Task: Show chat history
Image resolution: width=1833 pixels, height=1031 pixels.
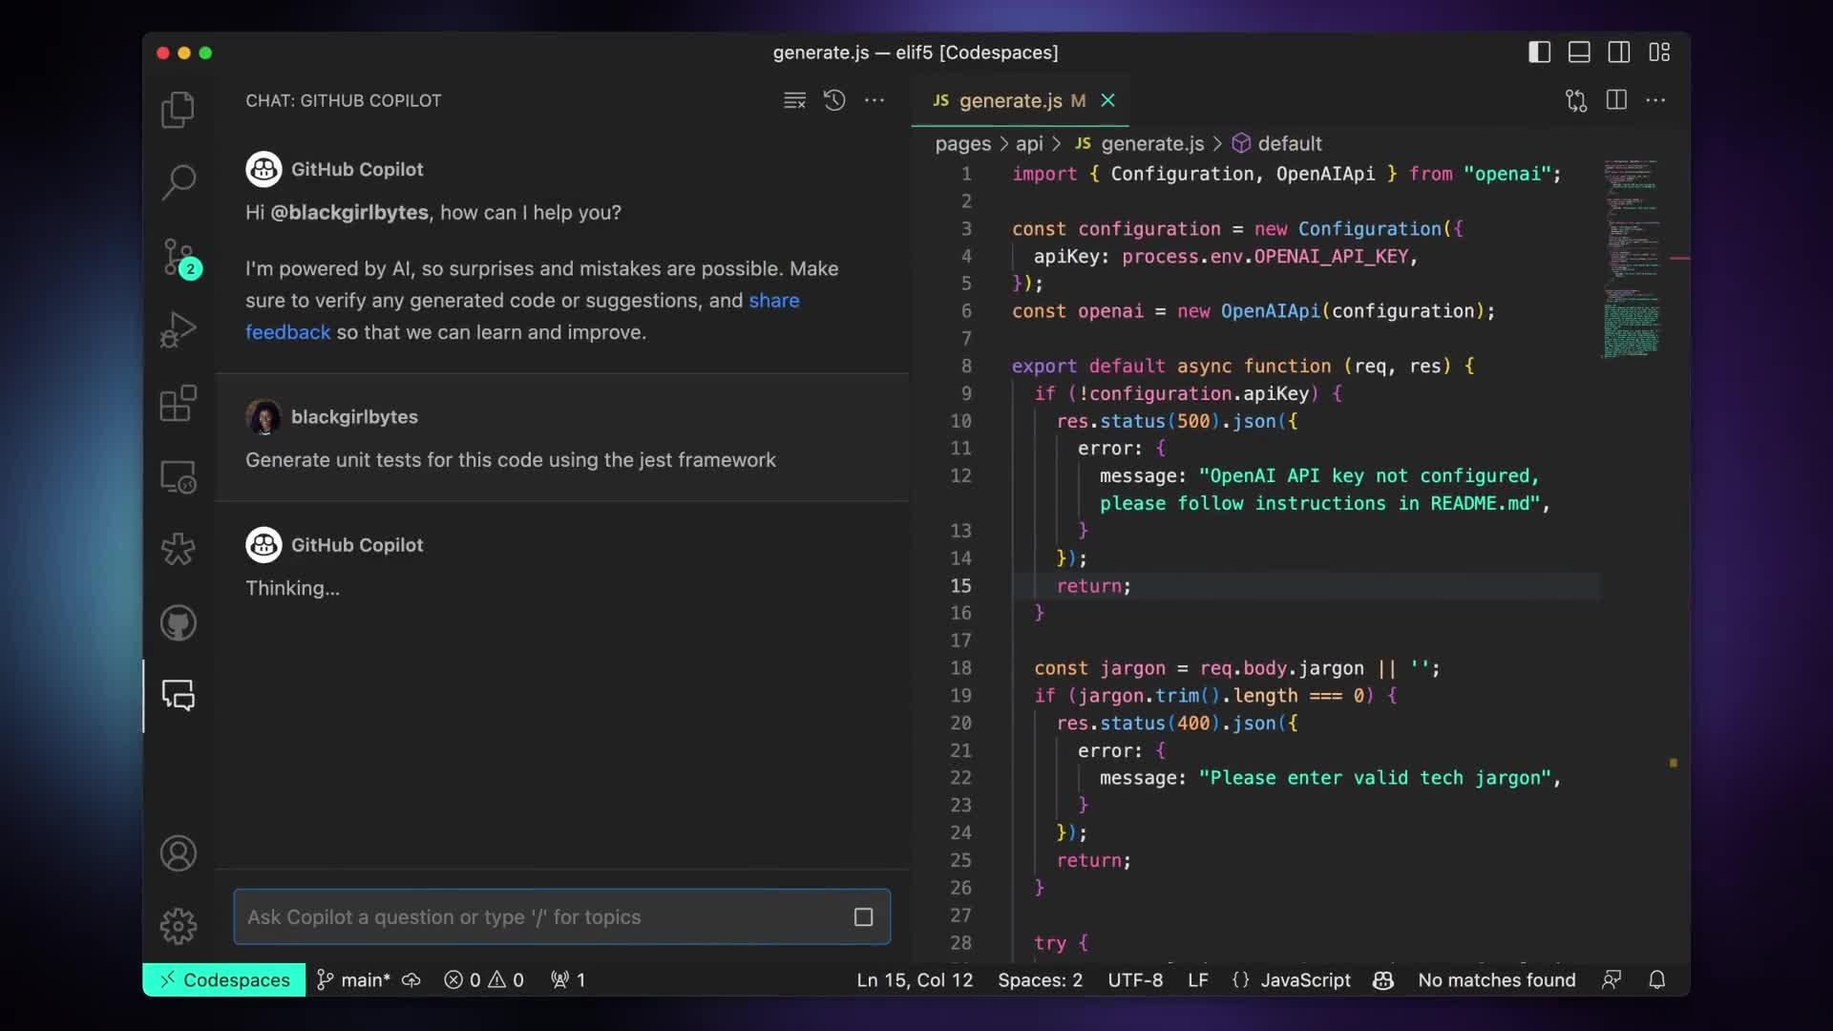Action: 834,100
